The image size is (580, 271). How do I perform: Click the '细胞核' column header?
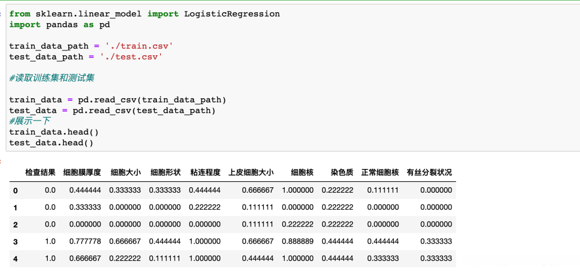302,172
